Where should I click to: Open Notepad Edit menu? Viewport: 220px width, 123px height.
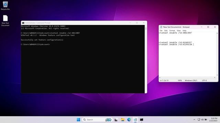tap(166, 30)
